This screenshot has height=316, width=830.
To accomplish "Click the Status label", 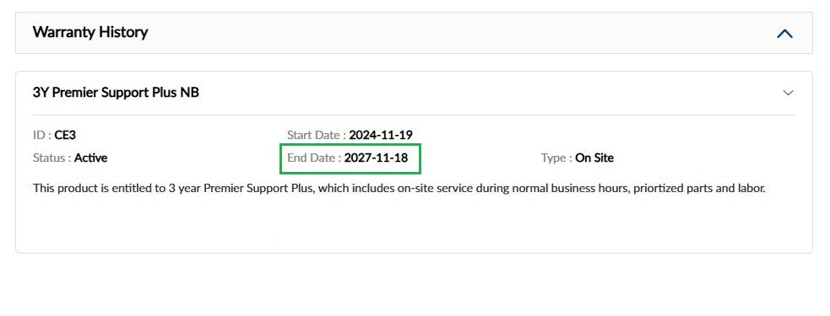I will (52, 158).
